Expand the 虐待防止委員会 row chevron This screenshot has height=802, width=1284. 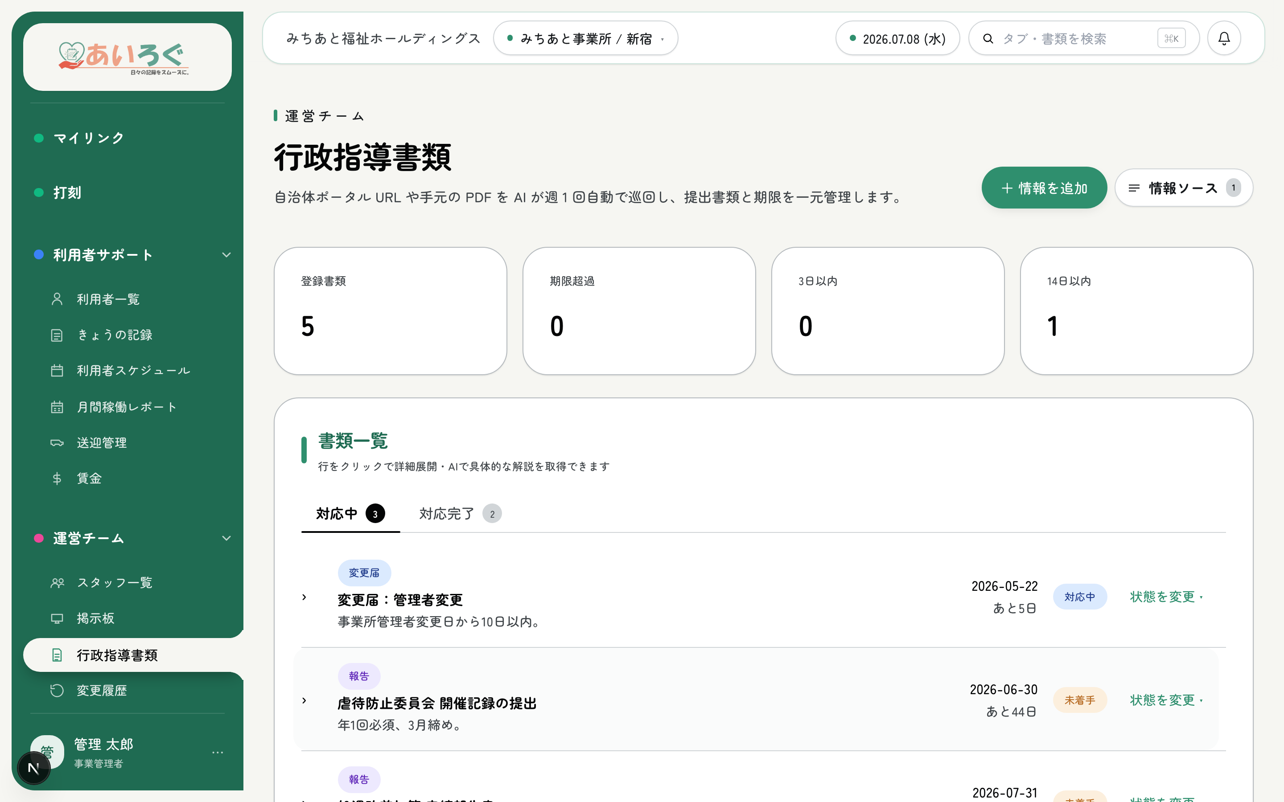304,701
